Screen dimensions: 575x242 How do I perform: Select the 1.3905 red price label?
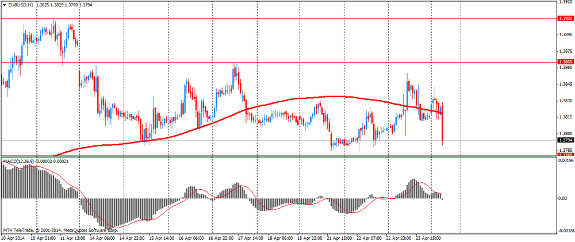pyautogui.click(x=566, y=18)
